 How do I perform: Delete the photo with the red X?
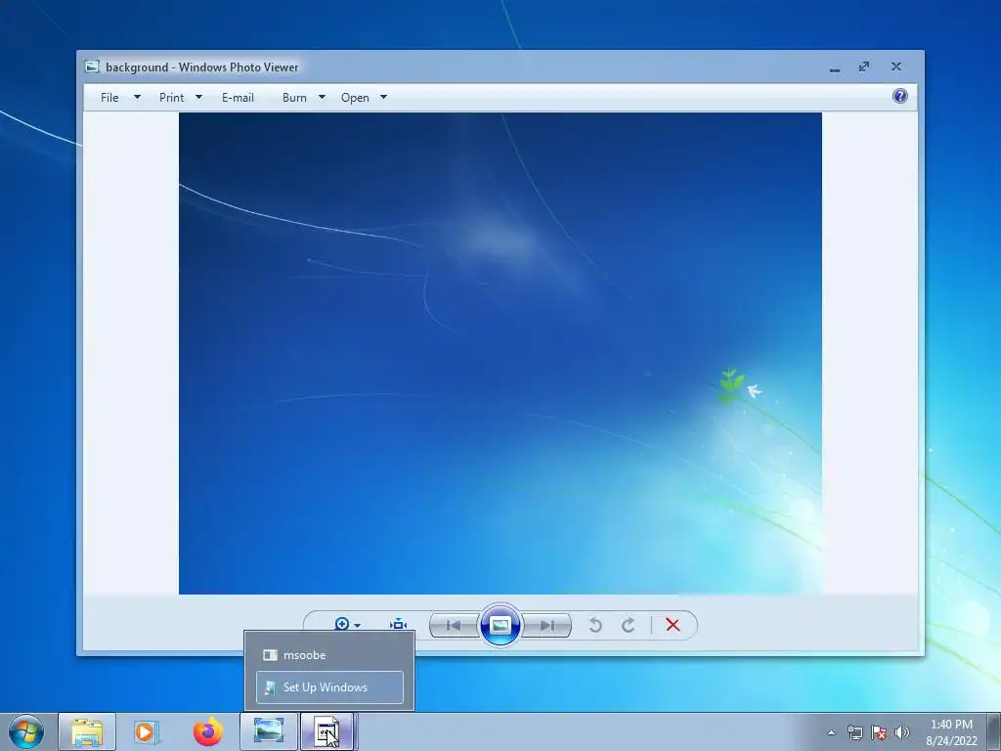[673, 625]
